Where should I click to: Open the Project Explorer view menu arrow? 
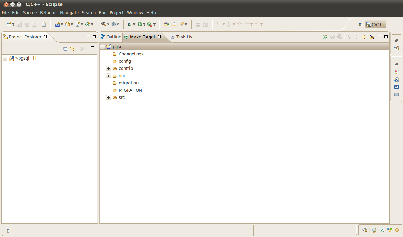93,47
